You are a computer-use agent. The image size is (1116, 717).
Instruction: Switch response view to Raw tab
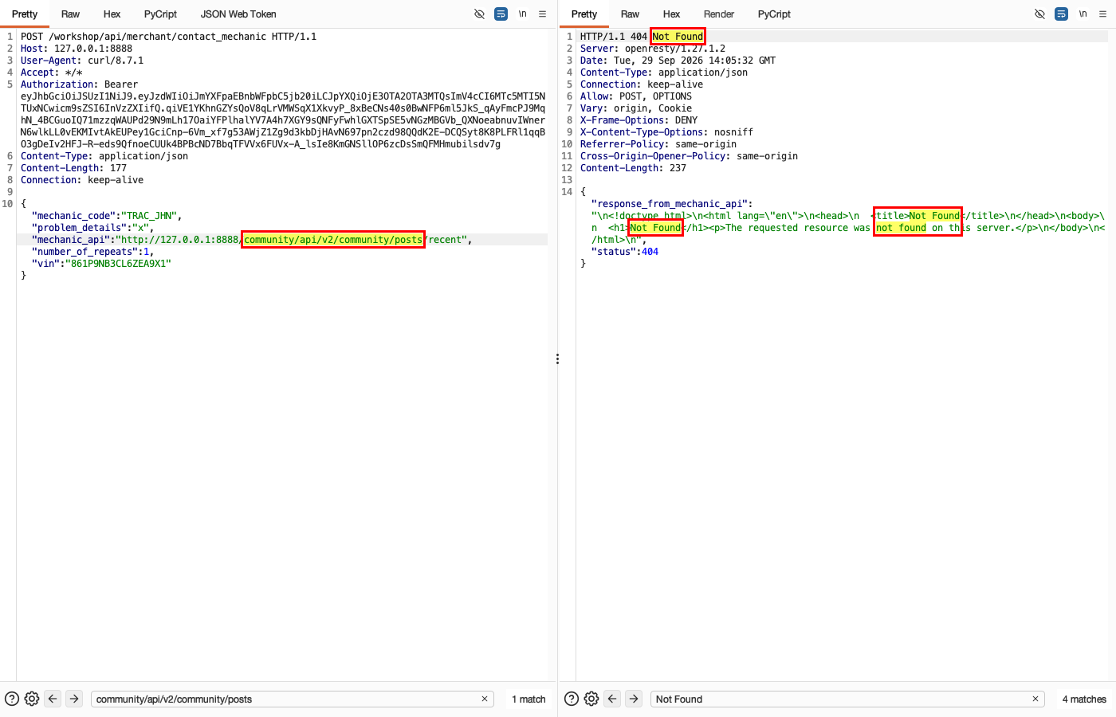coord(630,14)
